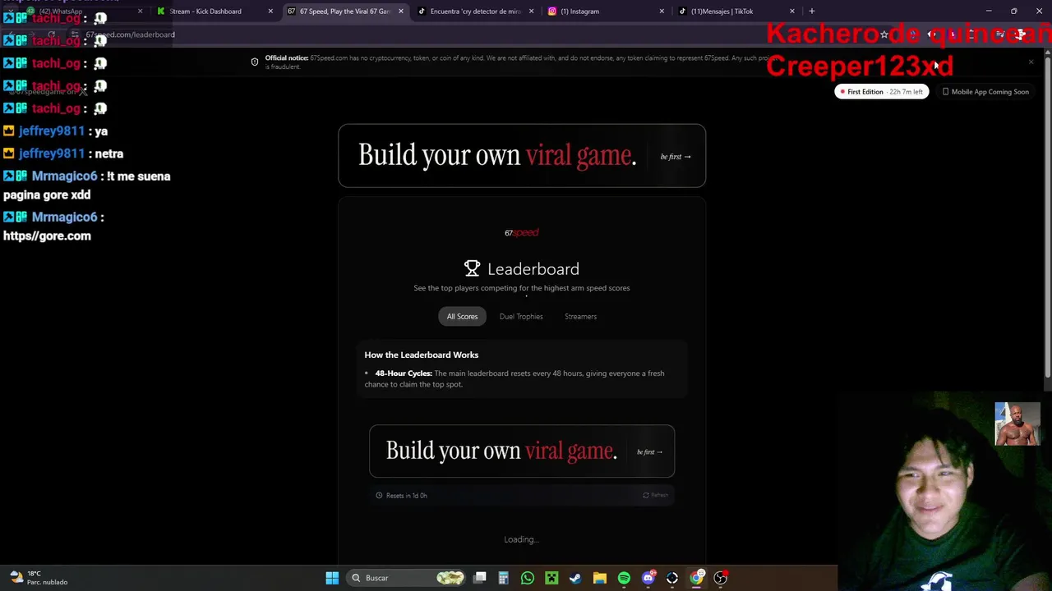
Task: Click the 'How the Leaderboard Works' heading
Action: pos(422,355)
